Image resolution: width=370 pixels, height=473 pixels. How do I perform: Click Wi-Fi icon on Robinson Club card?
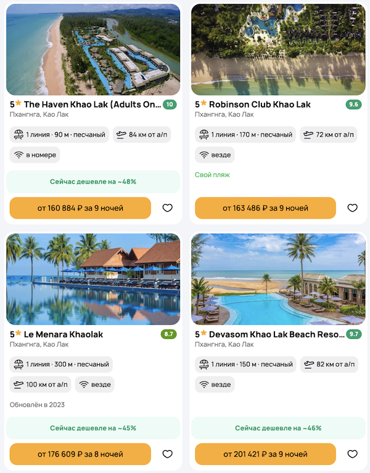point(203,155)
